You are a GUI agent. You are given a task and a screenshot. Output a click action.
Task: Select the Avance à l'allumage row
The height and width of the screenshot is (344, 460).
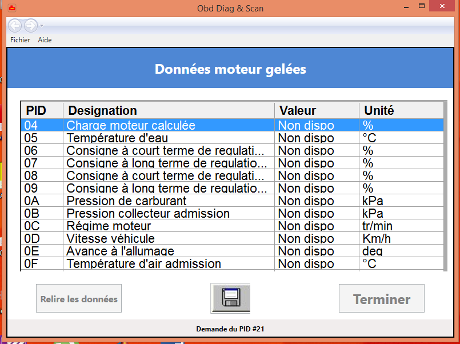point(232,251)
